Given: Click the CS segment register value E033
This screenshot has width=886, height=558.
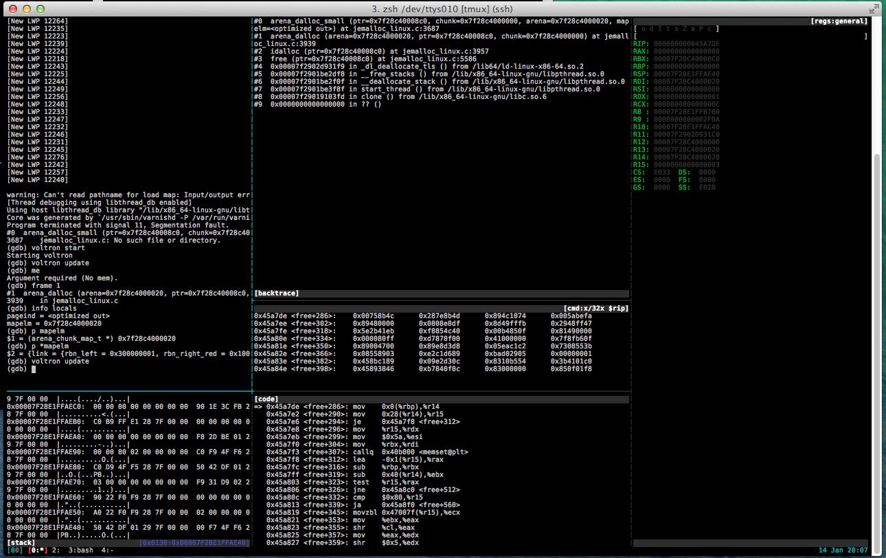Looking at the screenshot, I should click(661, 172).
